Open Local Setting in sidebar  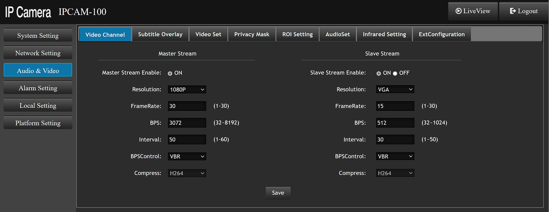click(38, 105)
